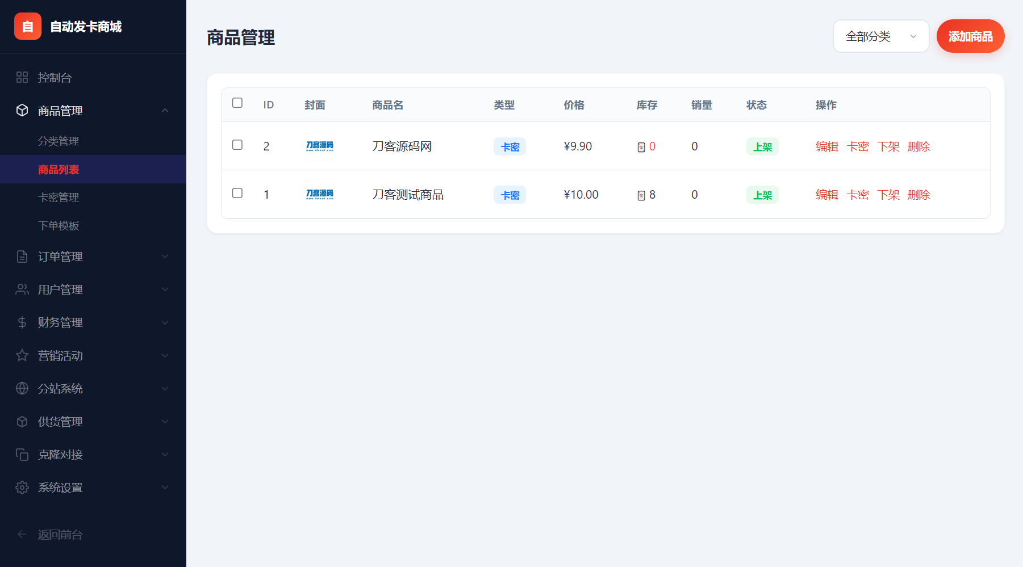Click the cover thumbnail of 刀客源码网
This screenshot has width=1023, height=567.
pyautogui.click(x=319, y=146)
